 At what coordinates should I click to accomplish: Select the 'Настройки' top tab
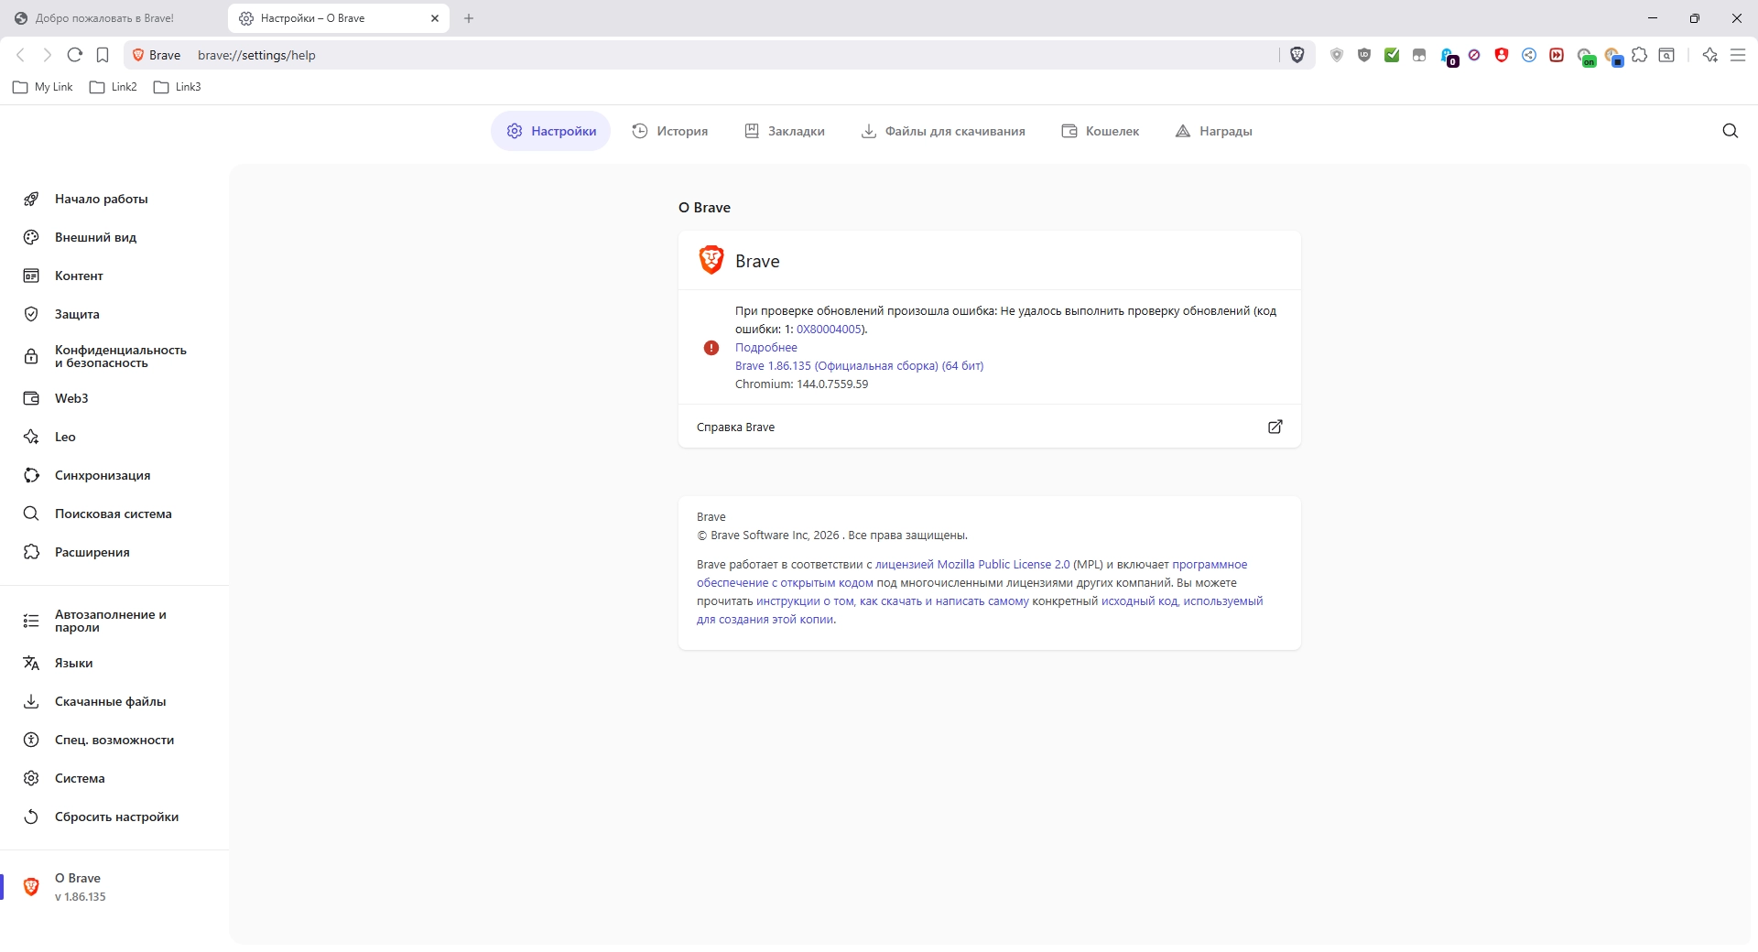coord(551,131)
